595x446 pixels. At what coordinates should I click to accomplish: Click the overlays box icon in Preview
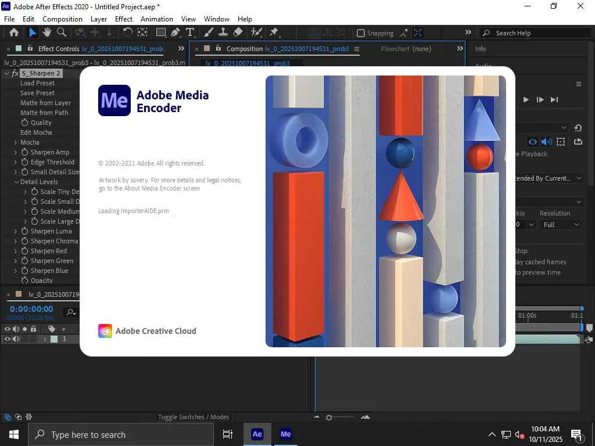(561, 142)
